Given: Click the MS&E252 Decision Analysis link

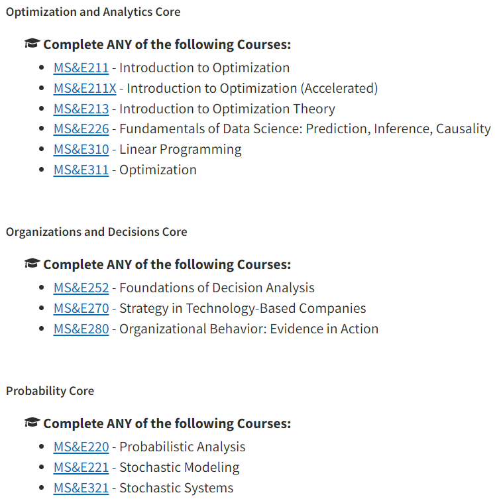Looking at the screenshot, I should pos(81,288).
